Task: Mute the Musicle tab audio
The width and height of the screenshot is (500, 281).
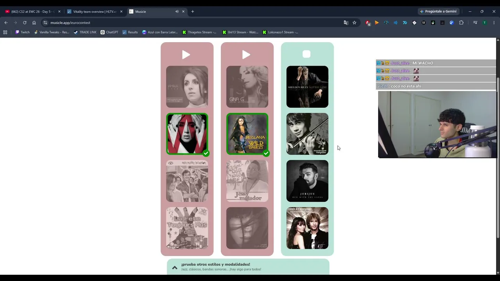Action: (x=177, y=11)
